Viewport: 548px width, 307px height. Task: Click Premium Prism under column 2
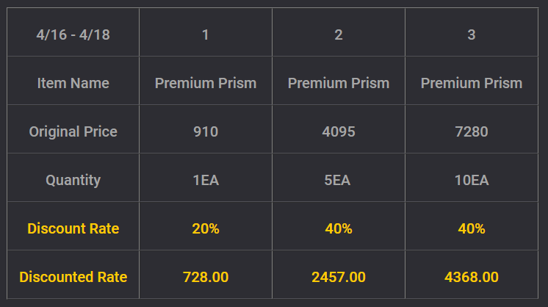[339, 83]
